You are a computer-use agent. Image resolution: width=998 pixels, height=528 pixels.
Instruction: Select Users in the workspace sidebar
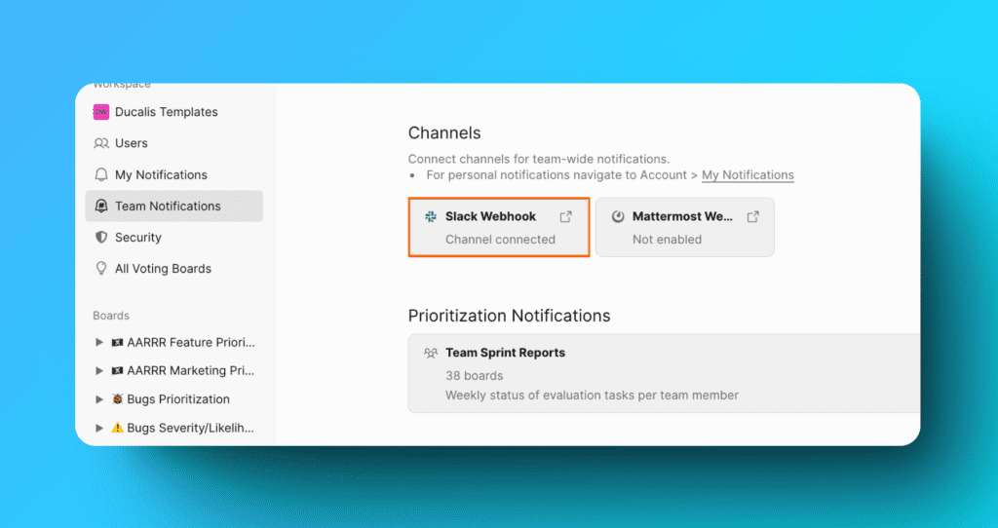coord(132,143)
